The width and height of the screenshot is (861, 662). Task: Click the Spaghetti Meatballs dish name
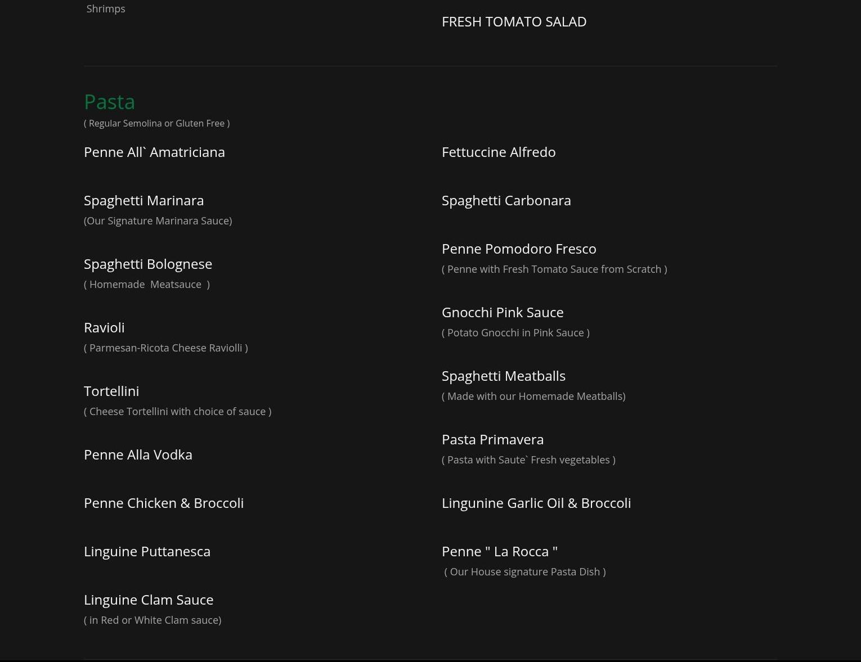(x=503, y=376)
